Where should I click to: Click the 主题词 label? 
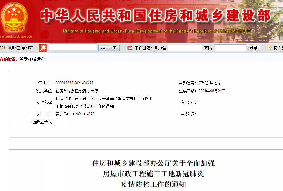(x=188, y=114)
